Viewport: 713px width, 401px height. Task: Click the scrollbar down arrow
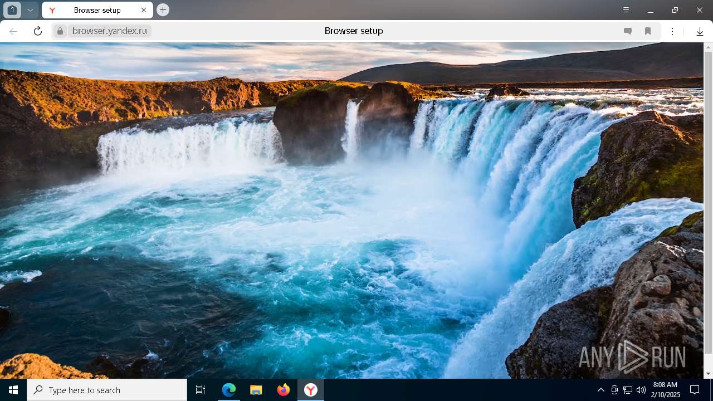[708, 374]
